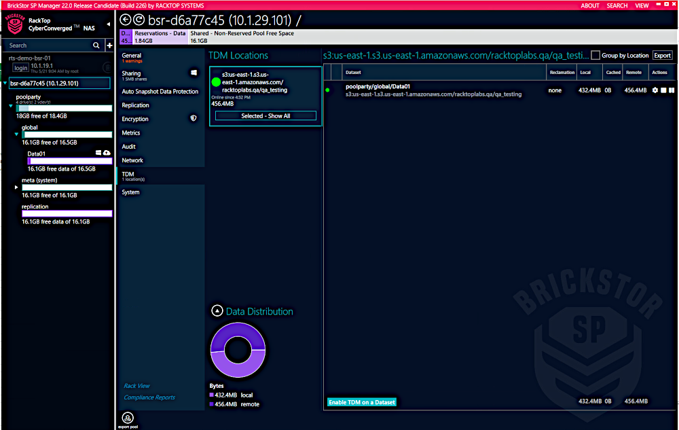Collapse the Data Distribution section
The width and height of the screenshot is (679, 430).
point(217,311)
